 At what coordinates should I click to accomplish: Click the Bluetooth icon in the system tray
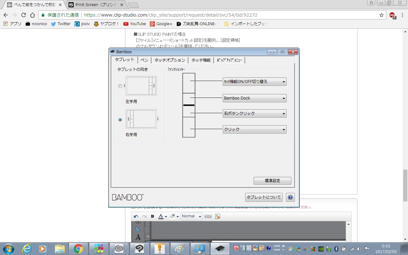pyautogui.click(x=336, y=249)
